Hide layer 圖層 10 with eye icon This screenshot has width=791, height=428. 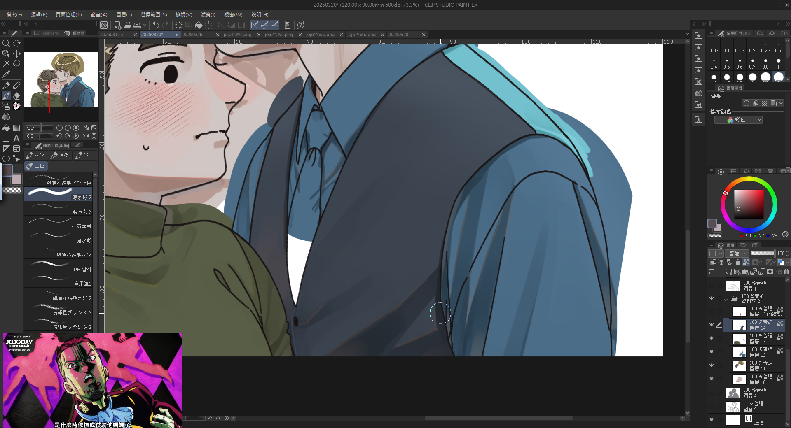tap(711, 379)
